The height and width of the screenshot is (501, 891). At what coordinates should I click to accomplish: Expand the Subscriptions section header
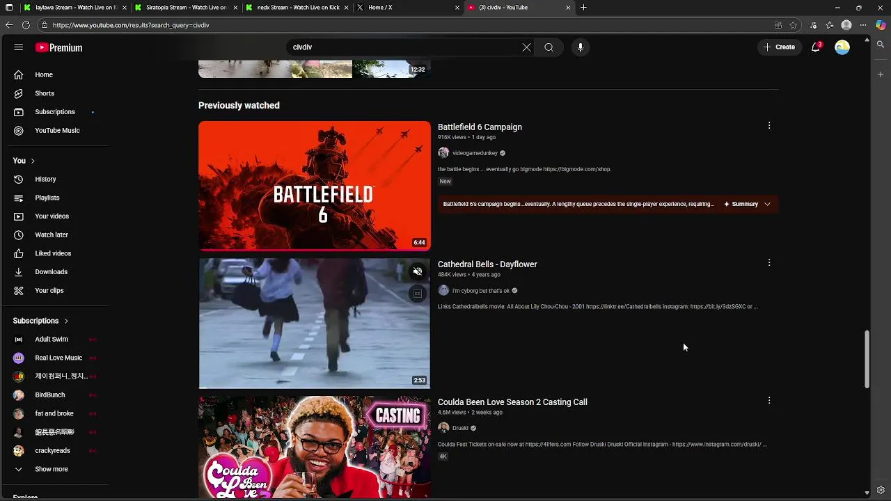pos(40,321)
